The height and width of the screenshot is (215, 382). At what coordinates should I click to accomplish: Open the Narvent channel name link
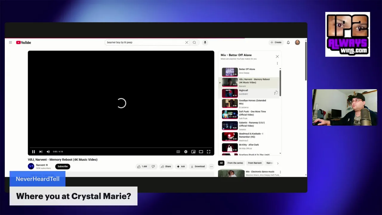tap(41, 165)
